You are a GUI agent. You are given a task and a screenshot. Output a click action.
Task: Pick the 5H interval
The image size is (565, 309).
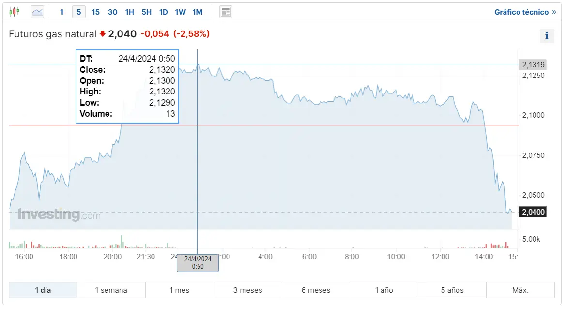[x=146, y=12]
